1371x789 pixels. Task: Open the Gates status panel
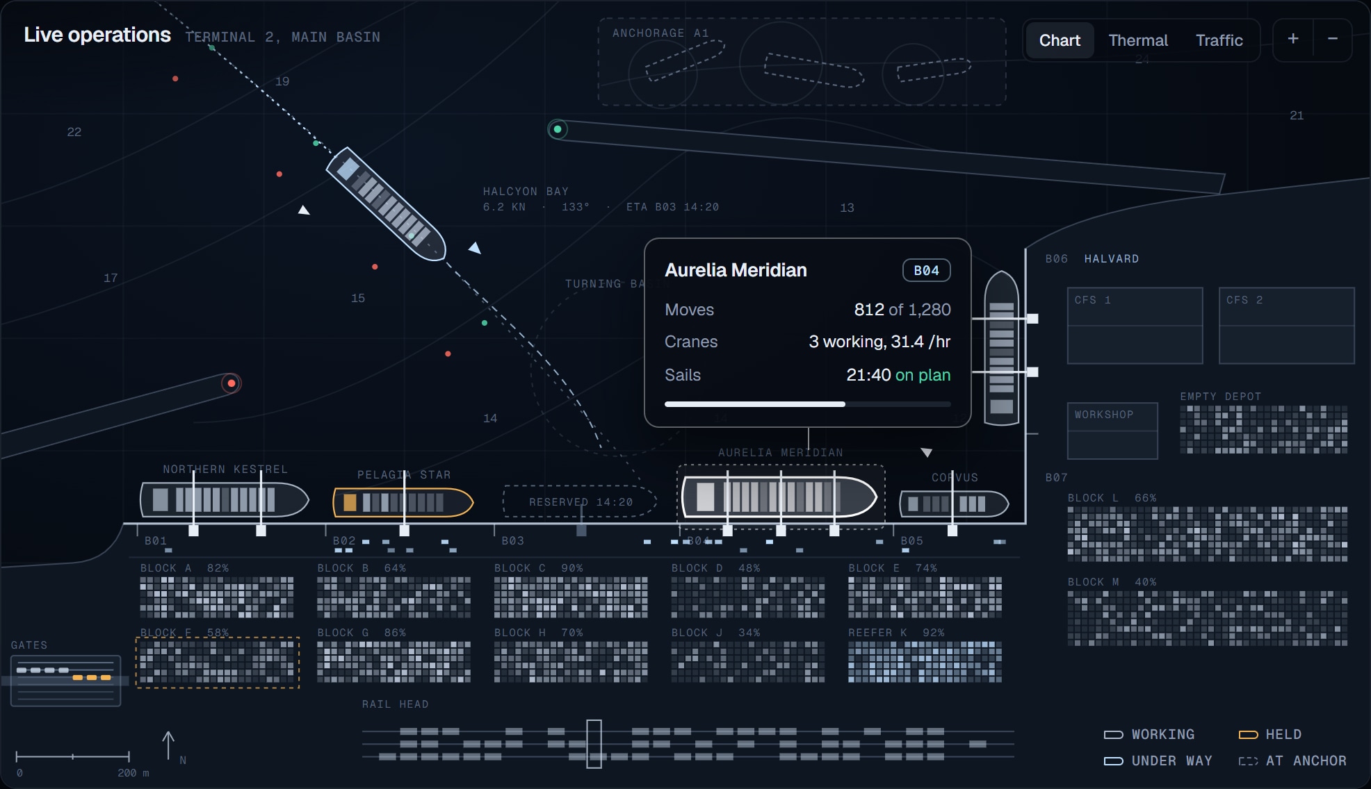point(66,681)
